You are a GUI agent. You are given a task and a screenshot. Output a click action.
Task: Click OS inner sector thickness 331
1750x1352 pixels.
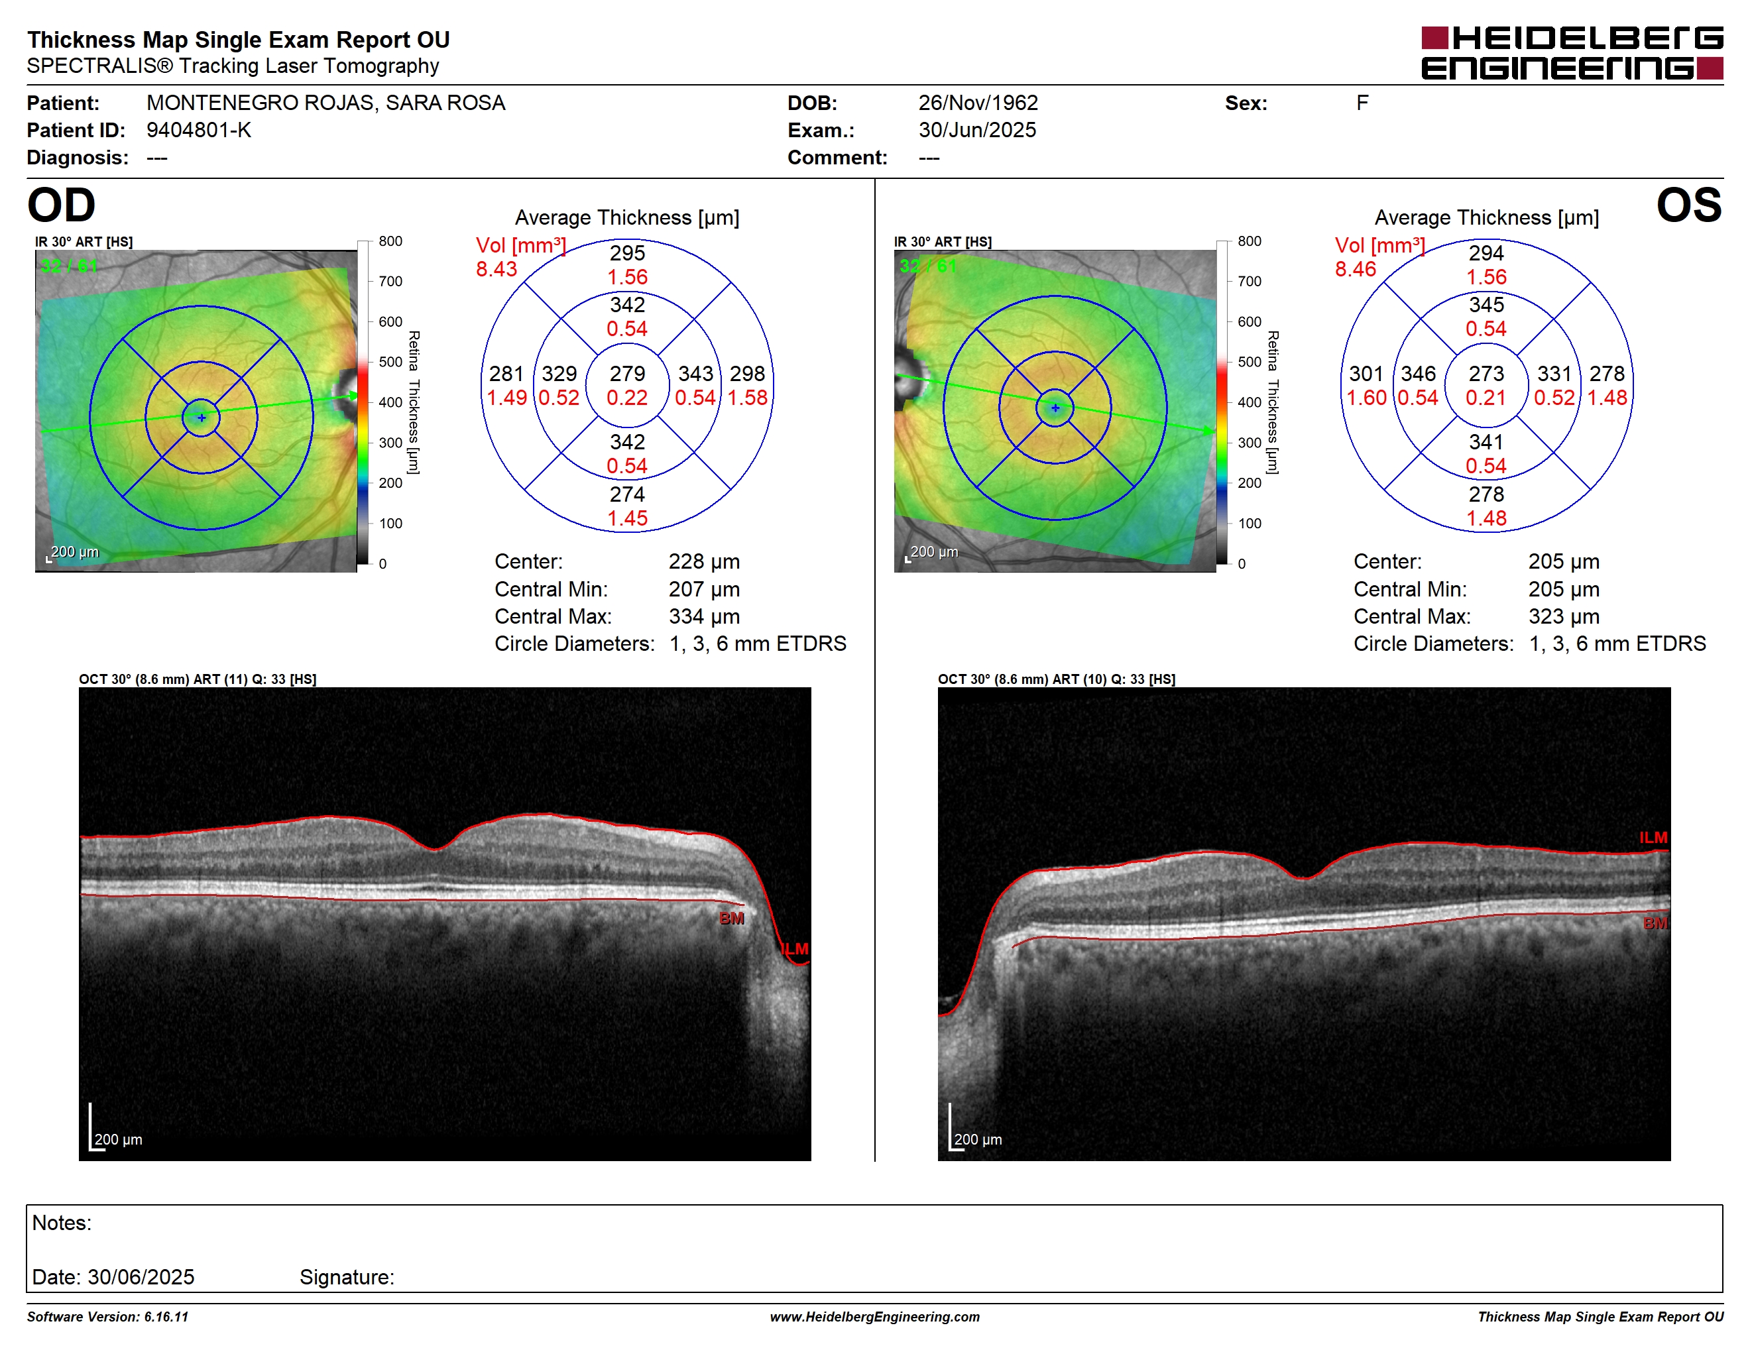coord(1554,374)
